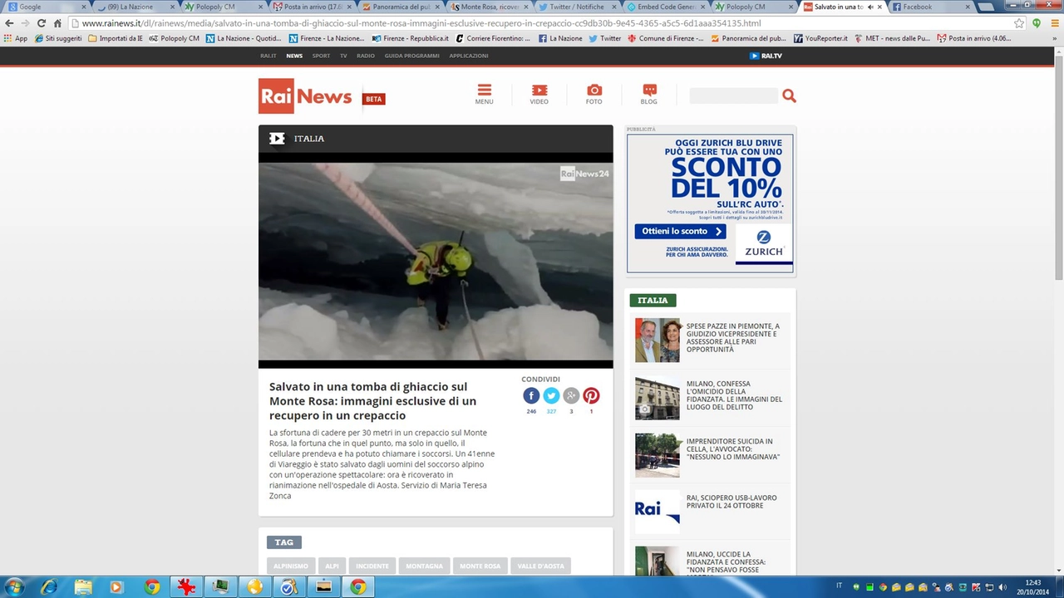Click the Spese pazze story thumbnail
Viewport: 1064px width, 598px height.
click(x=658, y=341)
